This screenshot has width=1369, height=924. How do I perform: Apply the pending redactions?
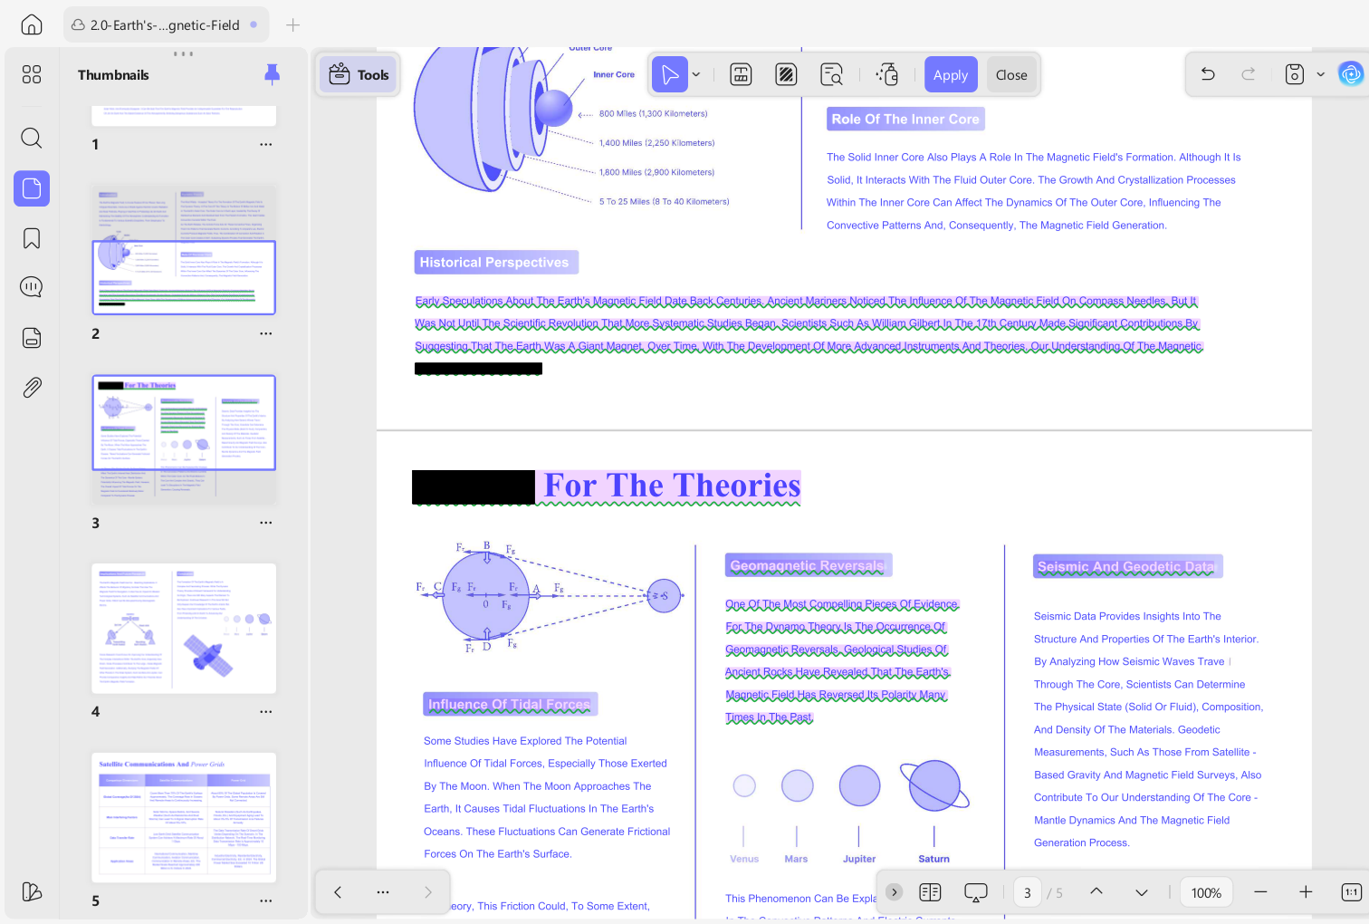[x=951, y=74]
